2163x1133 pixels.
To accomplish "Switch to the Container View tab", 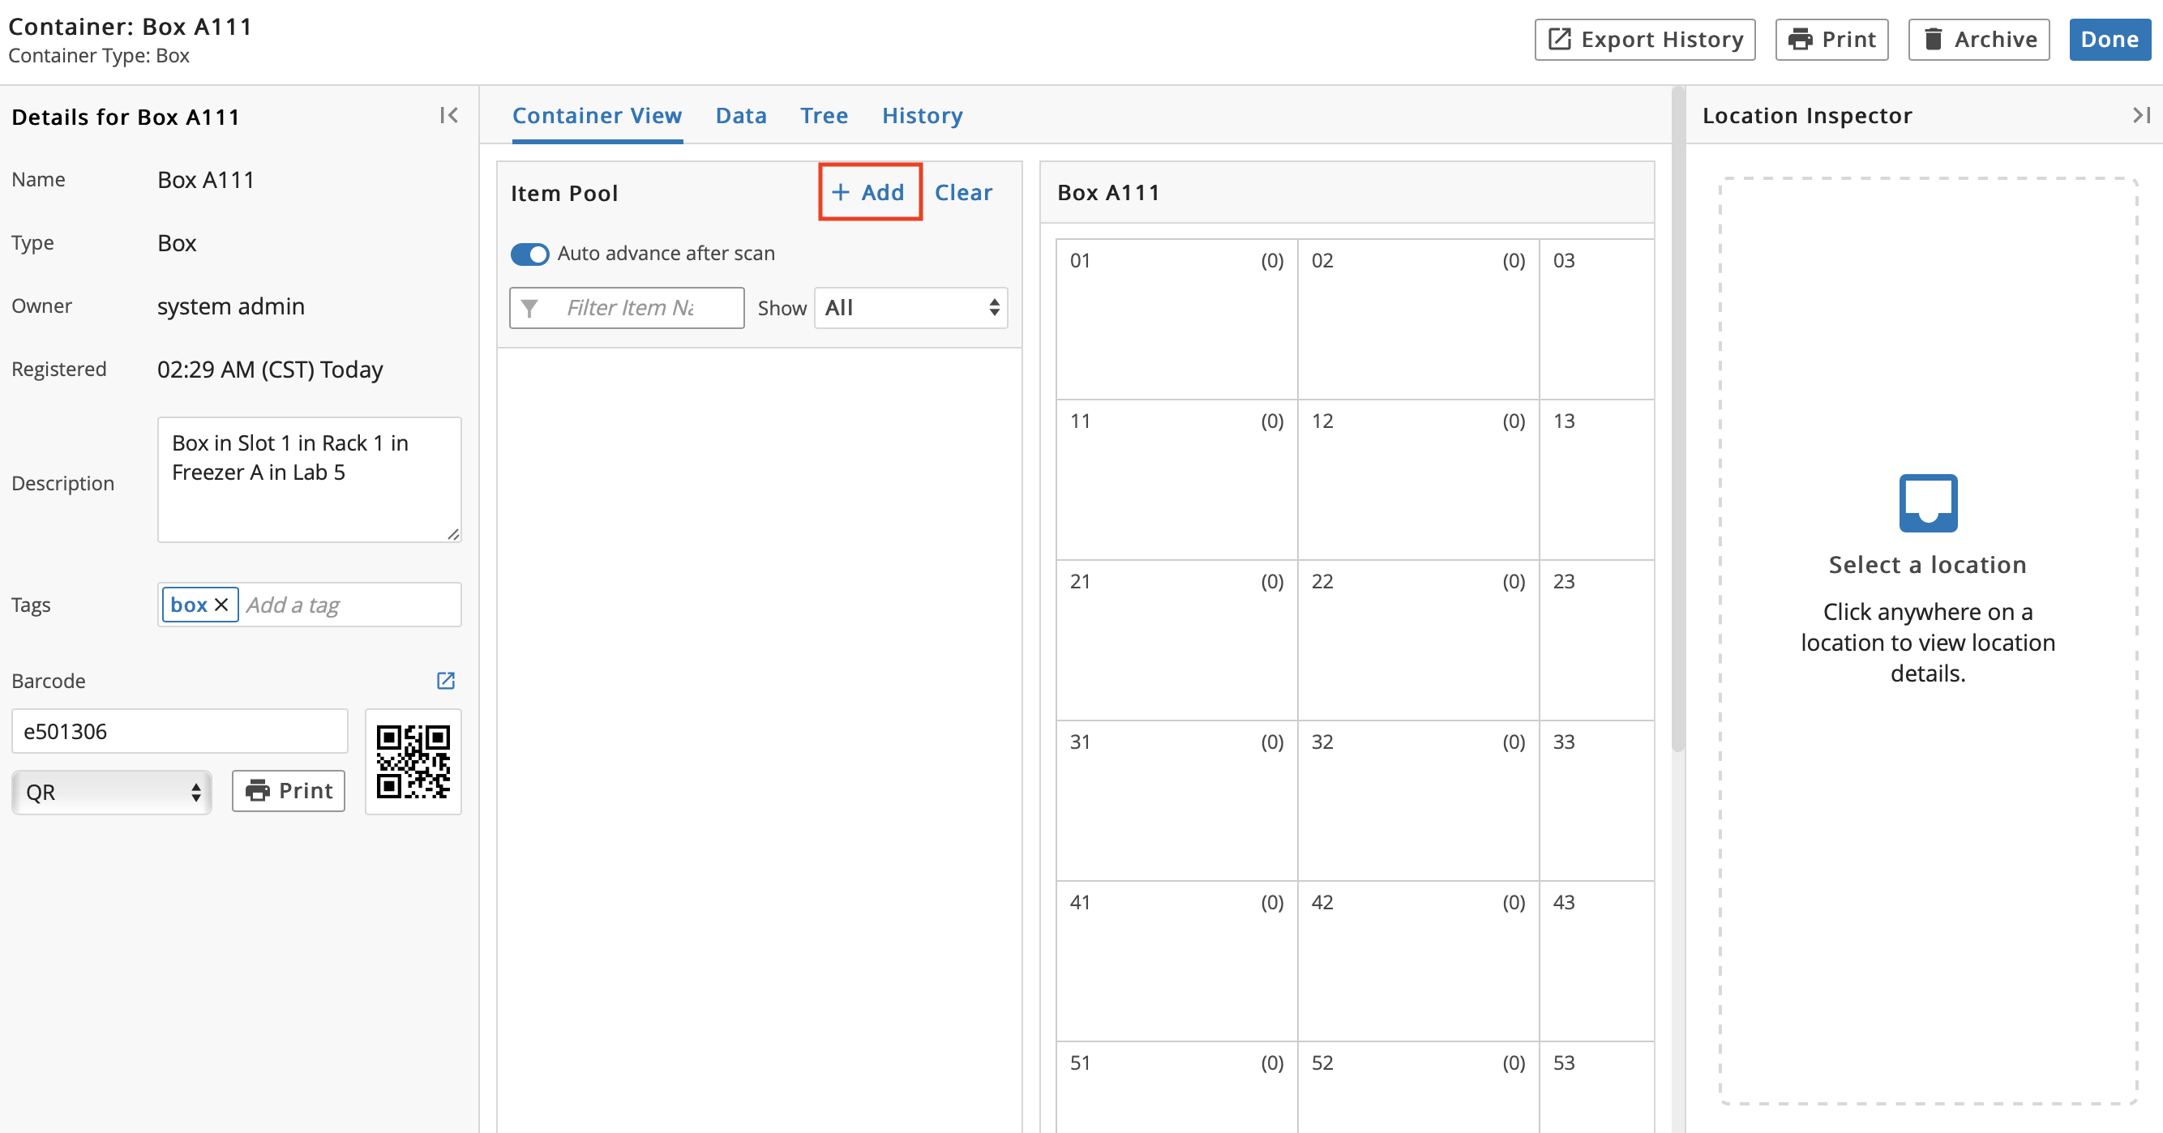I will point(597,115).
